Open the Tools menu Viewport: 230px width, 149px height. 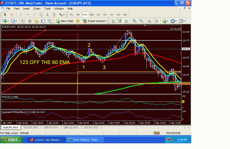pos(47,8)
